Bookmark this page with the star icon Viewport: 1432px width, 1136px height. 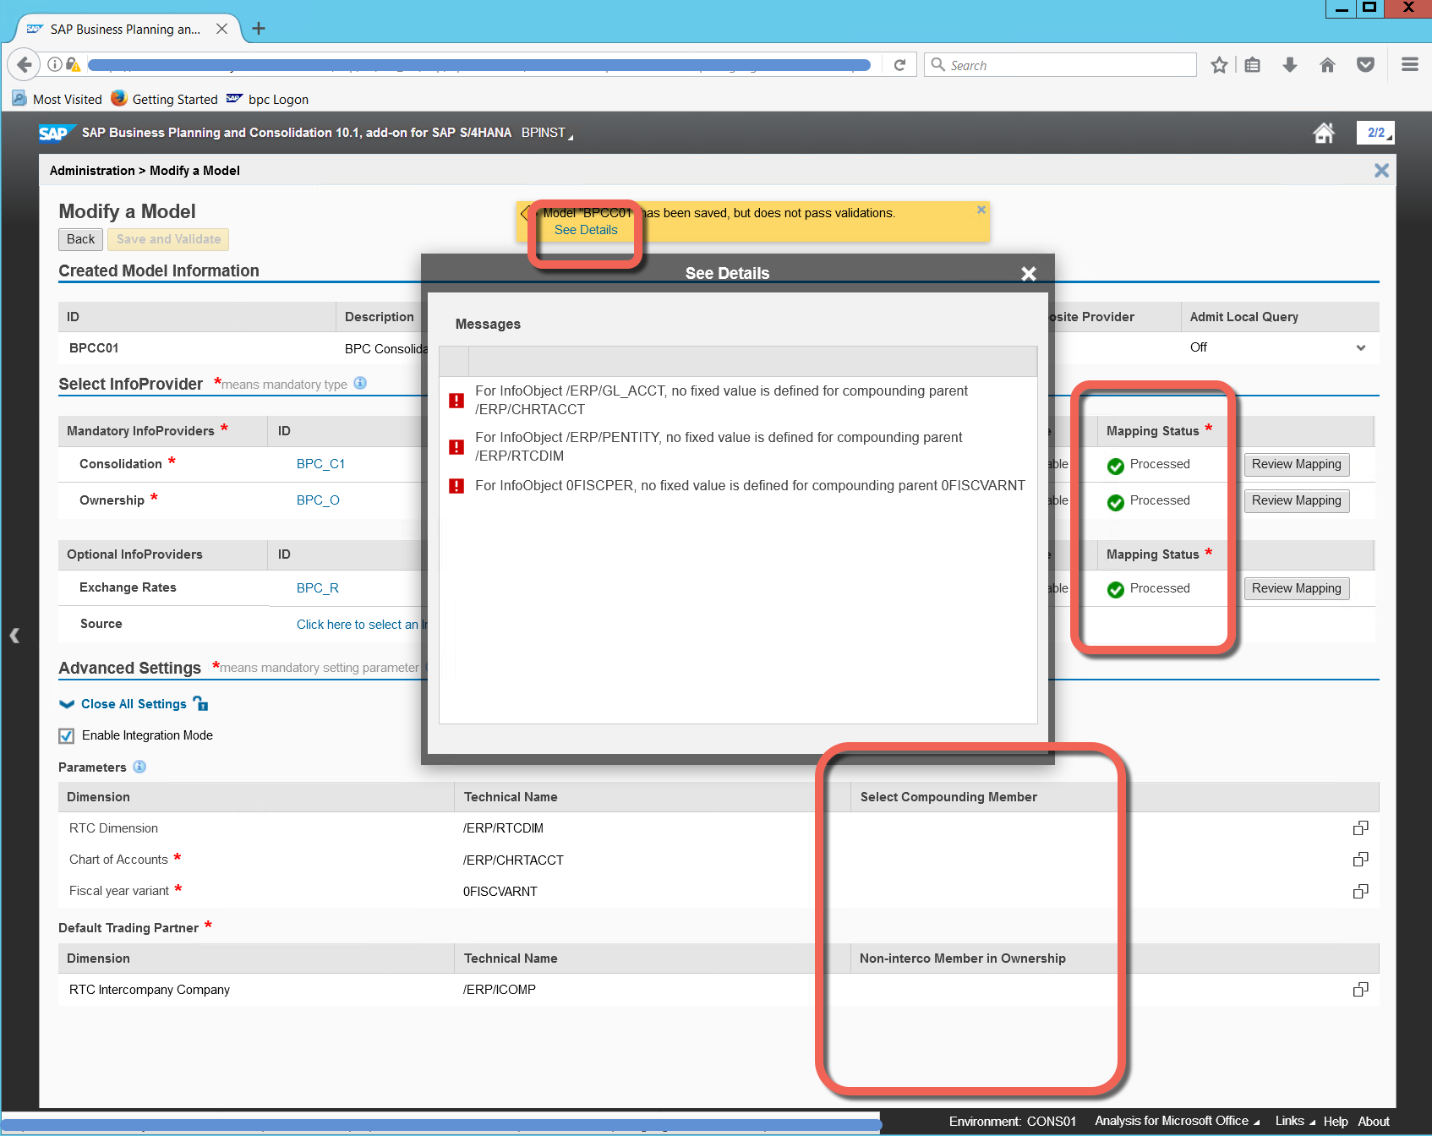[x=1218, y=65]
